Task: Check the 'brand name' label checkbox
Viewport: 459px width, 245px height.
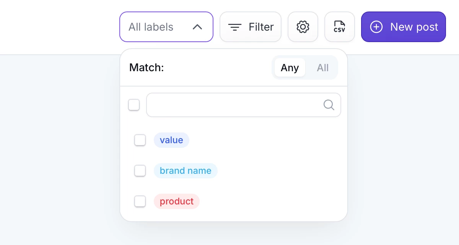Action: 140,171
